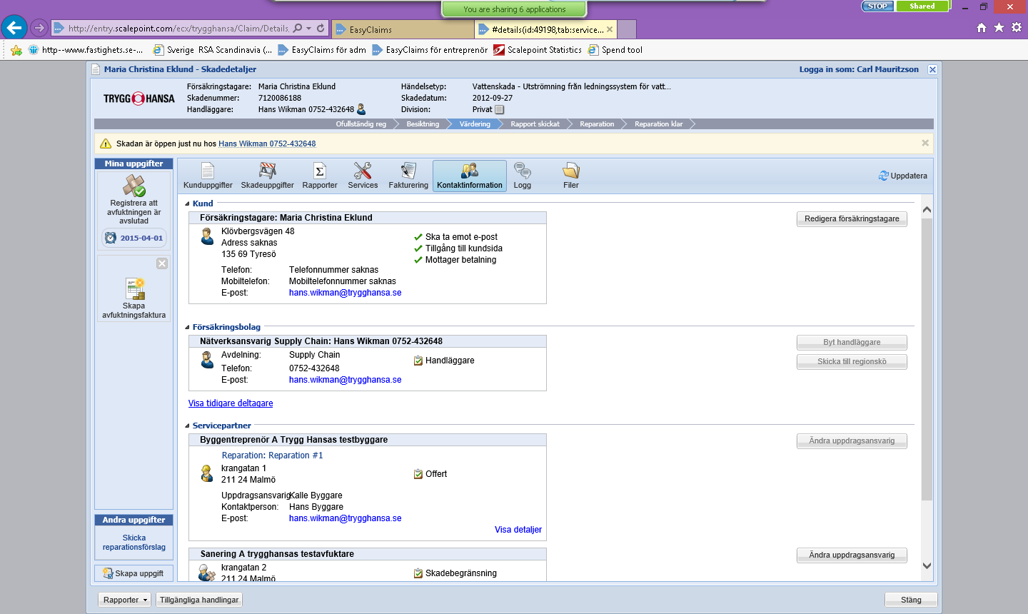
Task: Click the panel scrollbar up arrow
Action: [927, 210]
